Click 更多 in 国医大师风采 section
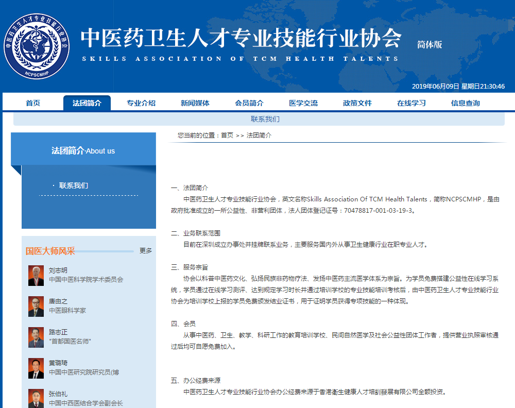Viewport: 515px width, 408px height. [146, 251]
